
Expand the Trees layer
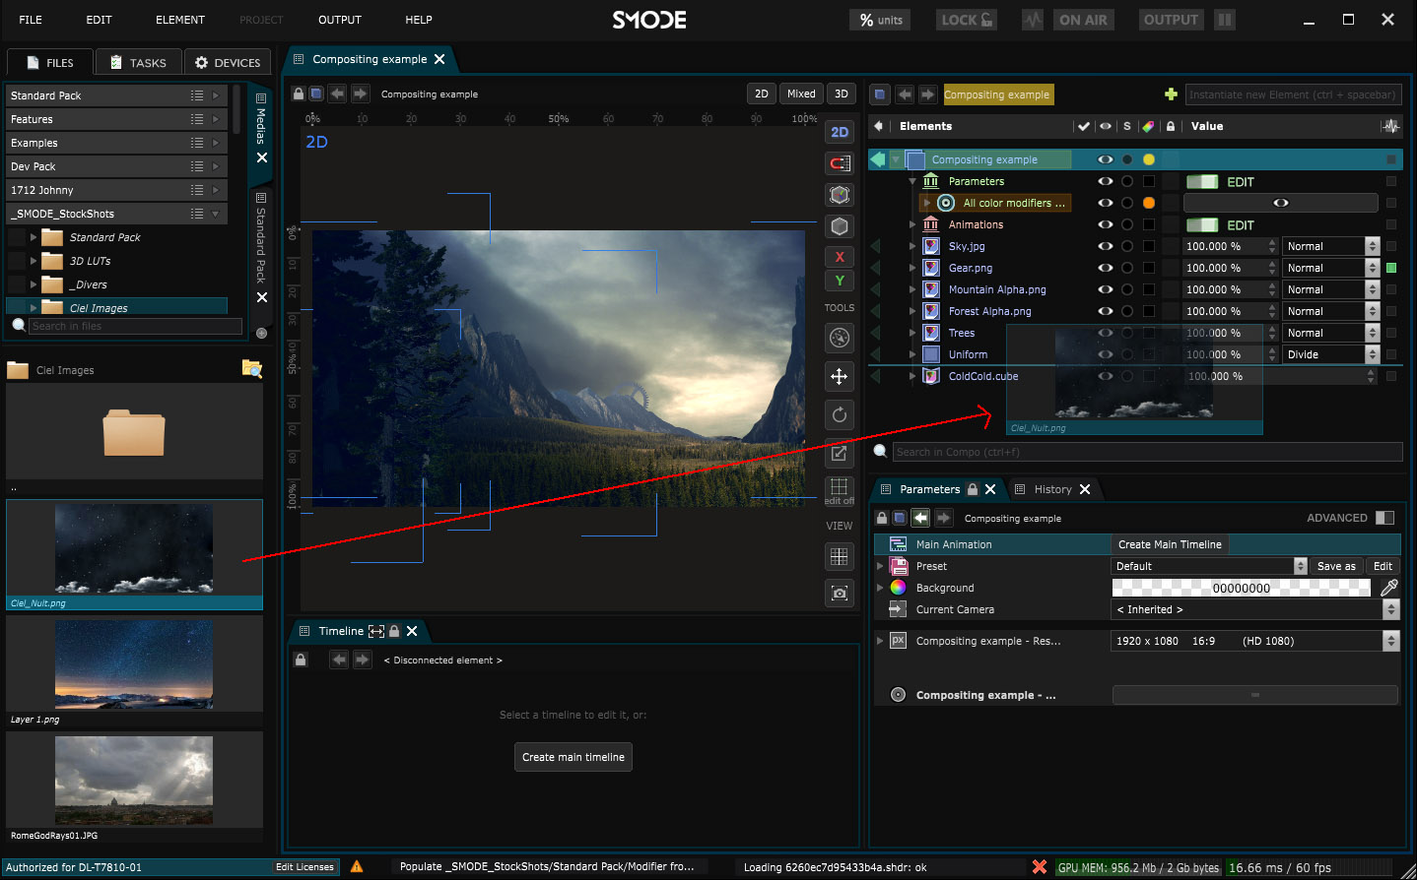(912, 333)
